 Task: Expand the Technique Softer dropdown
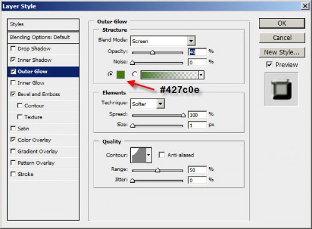pos(160,104)
